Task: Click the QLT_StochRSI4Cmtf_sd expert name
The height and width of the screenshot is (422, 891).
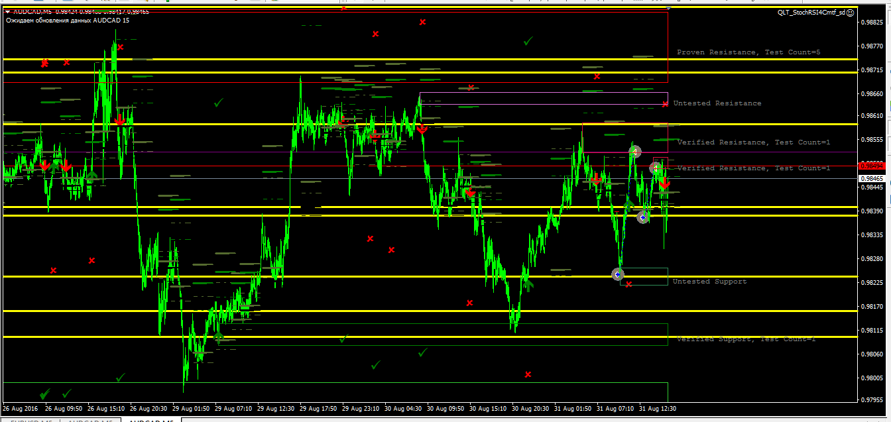Action: (811, 12)
